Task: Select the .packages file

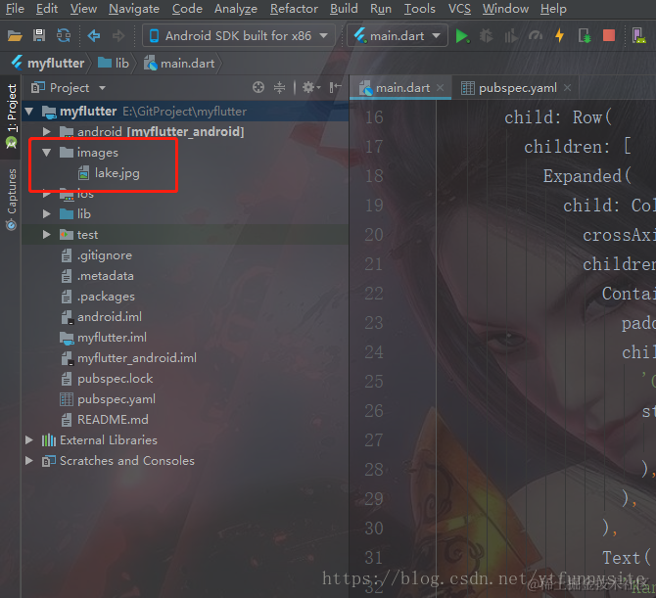Action: pyautogui.click(x=98, y=297)
